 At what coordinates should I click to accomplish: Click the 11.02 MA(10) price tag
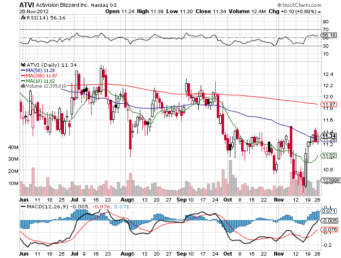[x=328, y=156]
